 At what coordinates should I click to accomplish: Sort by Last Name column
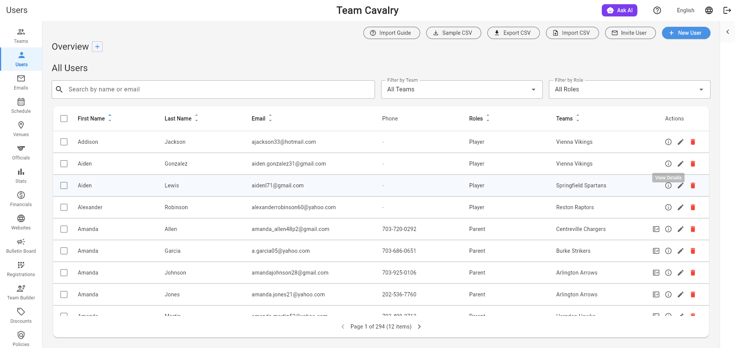[x=181, y=119]
